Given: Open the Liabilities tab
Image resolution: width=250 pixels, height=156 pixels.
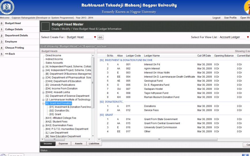Looking at the screenshot, I should point(94,143).
